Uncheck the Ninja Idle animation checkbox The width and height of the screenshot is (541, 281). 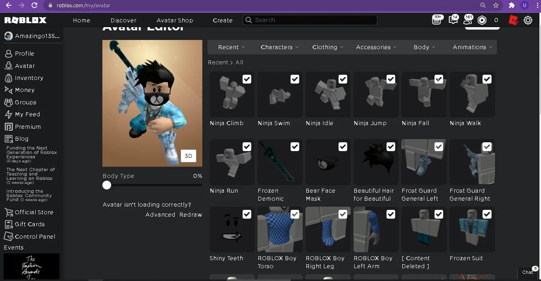click(x=343, y=79)
